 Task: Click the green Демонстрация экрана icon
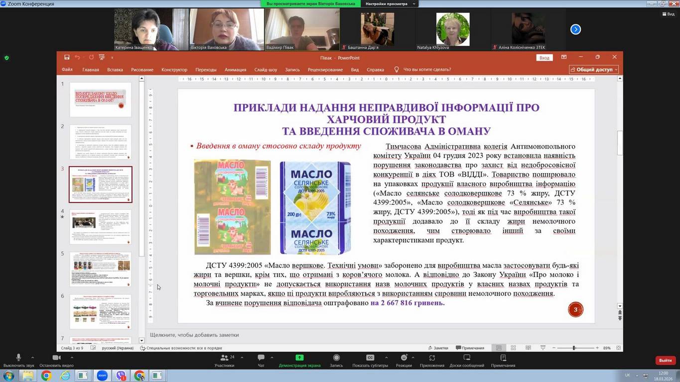299,358
